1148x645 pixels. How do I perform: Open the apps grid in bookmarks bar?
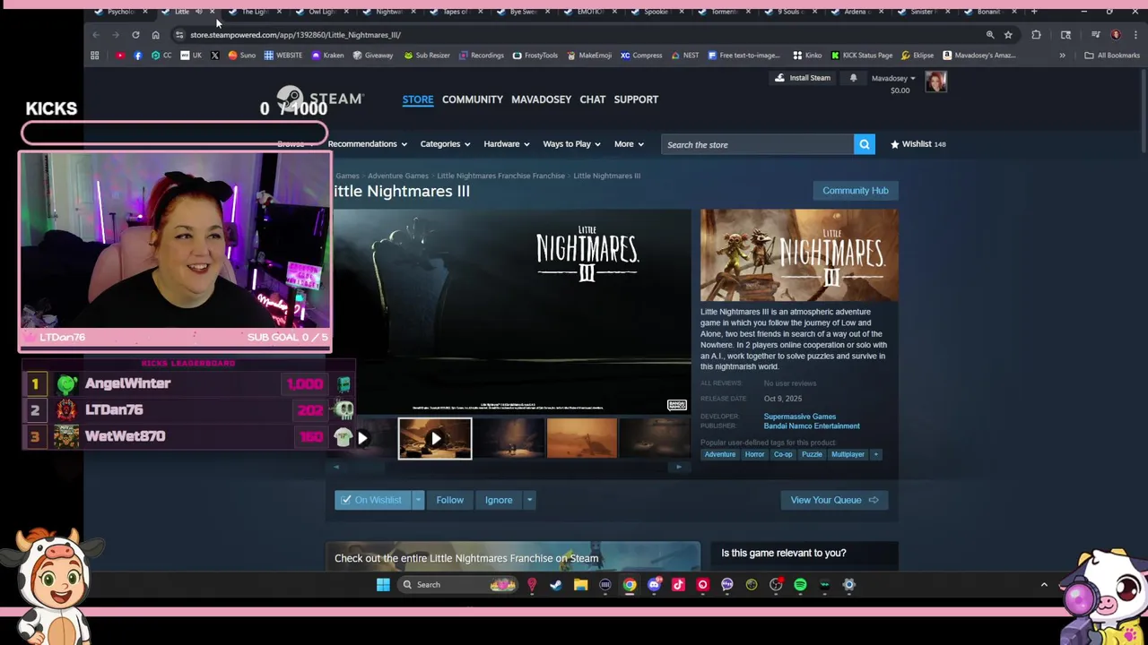tap(94, 56)
